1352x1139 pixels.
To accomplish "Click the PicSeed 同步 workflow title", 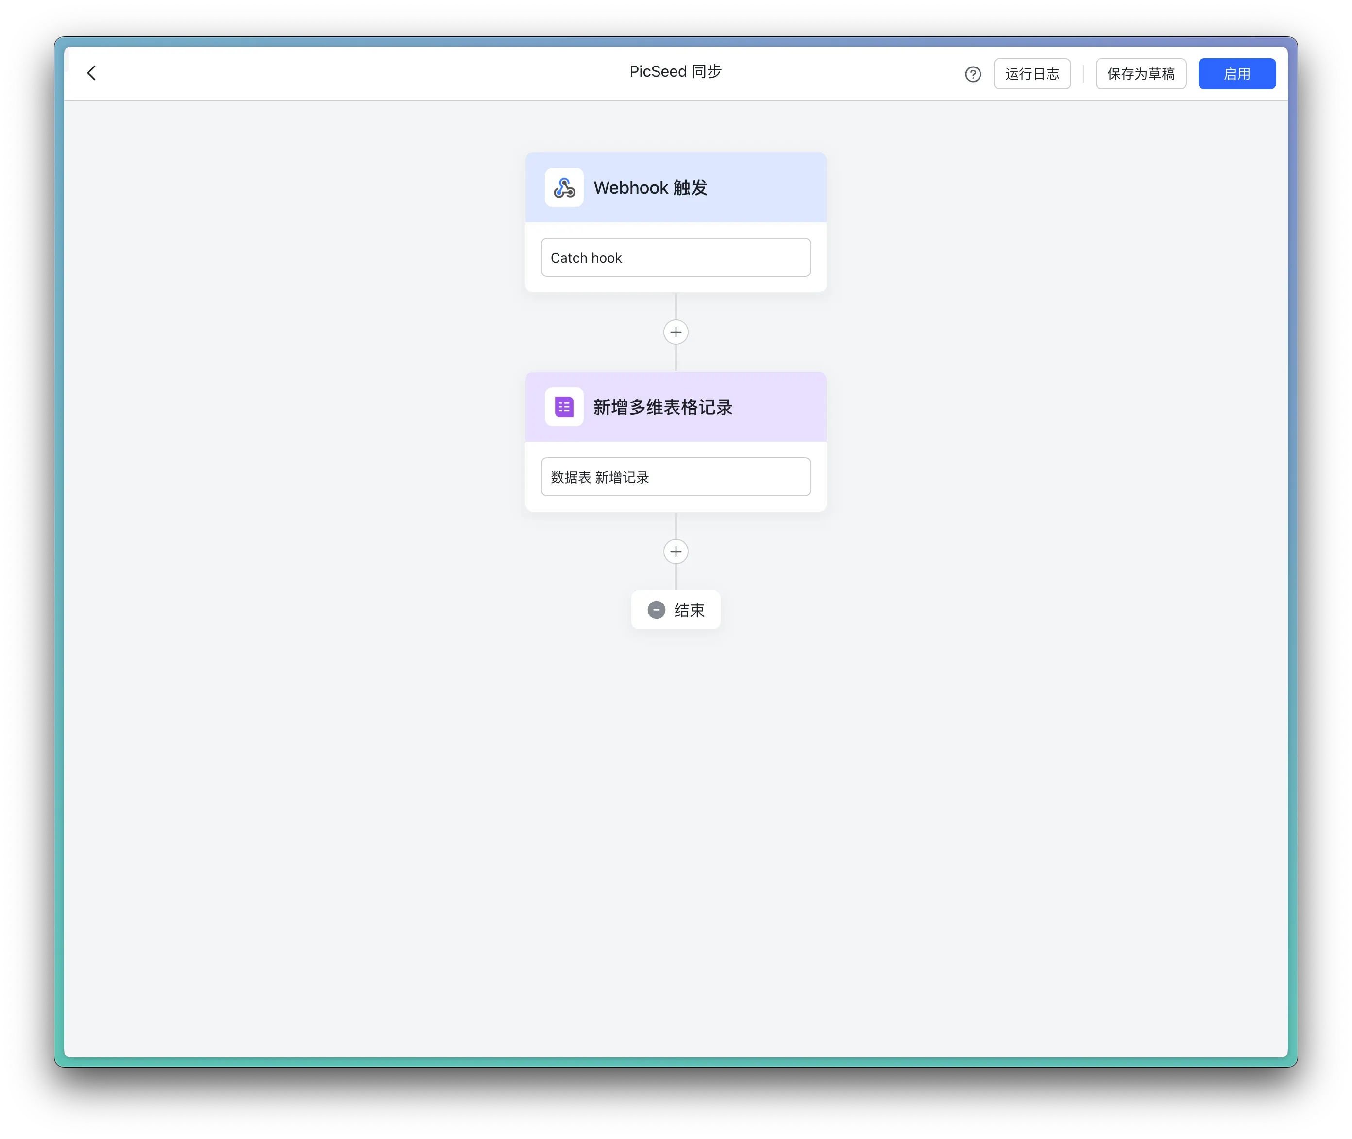I will pyautogui.click(x=676, y=72).
